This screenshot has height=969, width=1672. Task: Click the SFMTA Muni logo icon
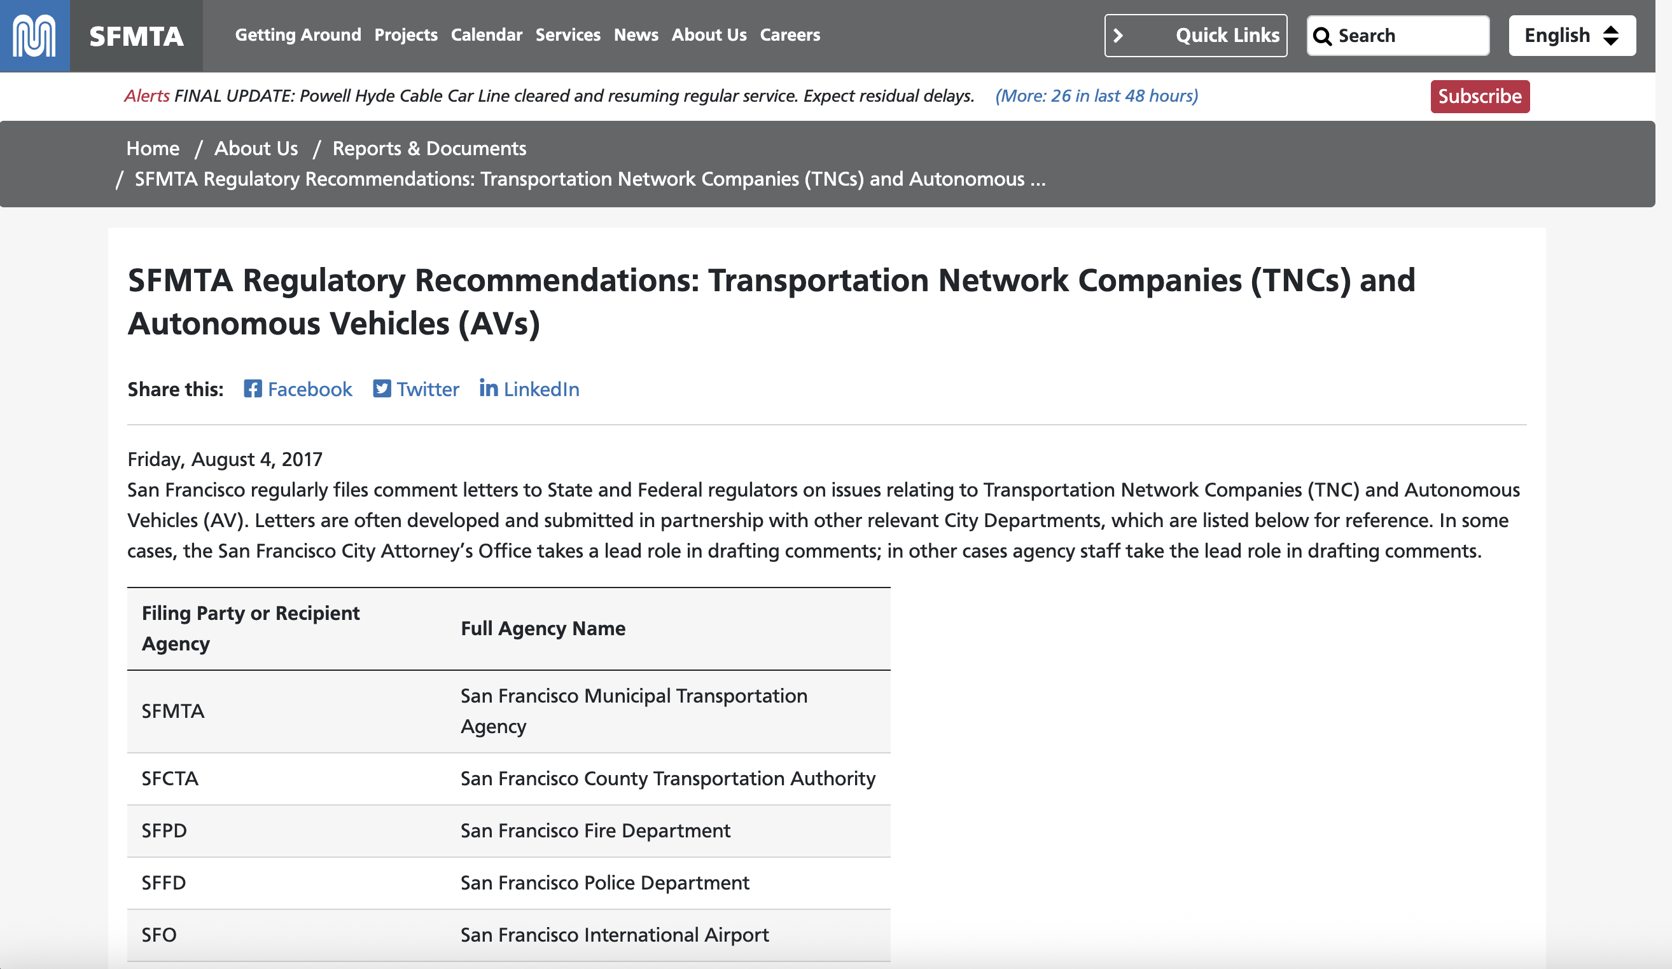34,36
